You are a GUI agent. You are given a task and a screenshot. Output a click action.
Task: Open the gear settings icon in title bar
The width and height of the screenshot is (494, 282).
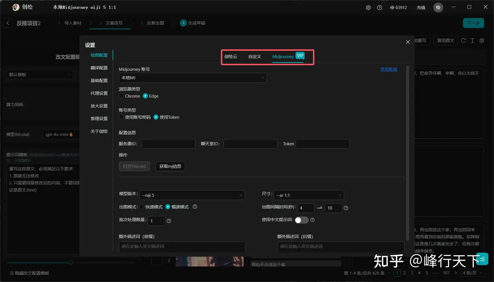[x=368, y=8]
